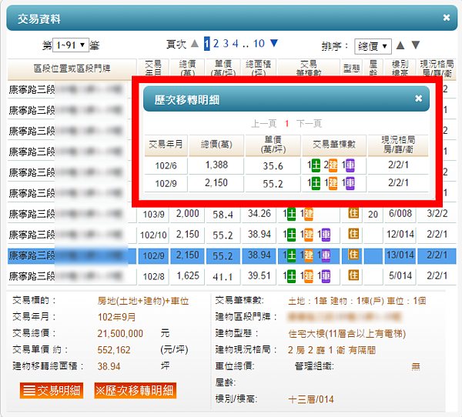This screenshot has width=462, height=417.
Task: Click the orange 建 icon in the 103/9 row
Action: click(x=309, y=214)
